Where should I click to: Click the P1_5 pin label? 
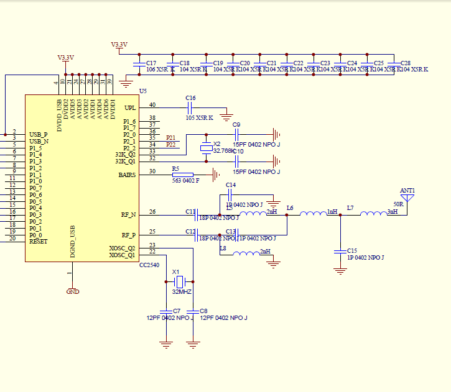(x=35, y=148)
